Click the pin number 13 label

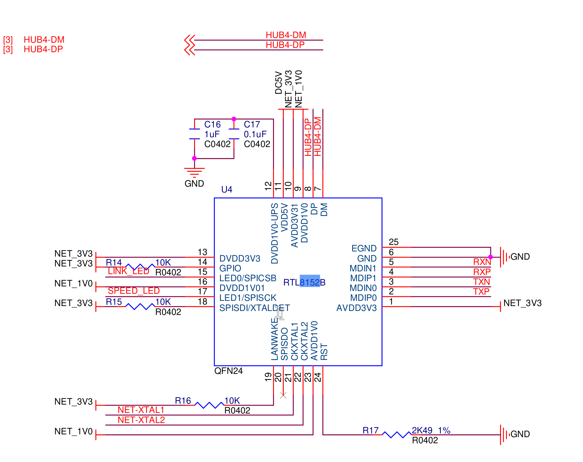coord(202,252)
